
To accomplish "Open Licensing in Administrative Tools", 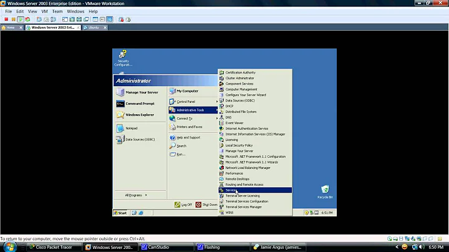I will coord(255,140).
